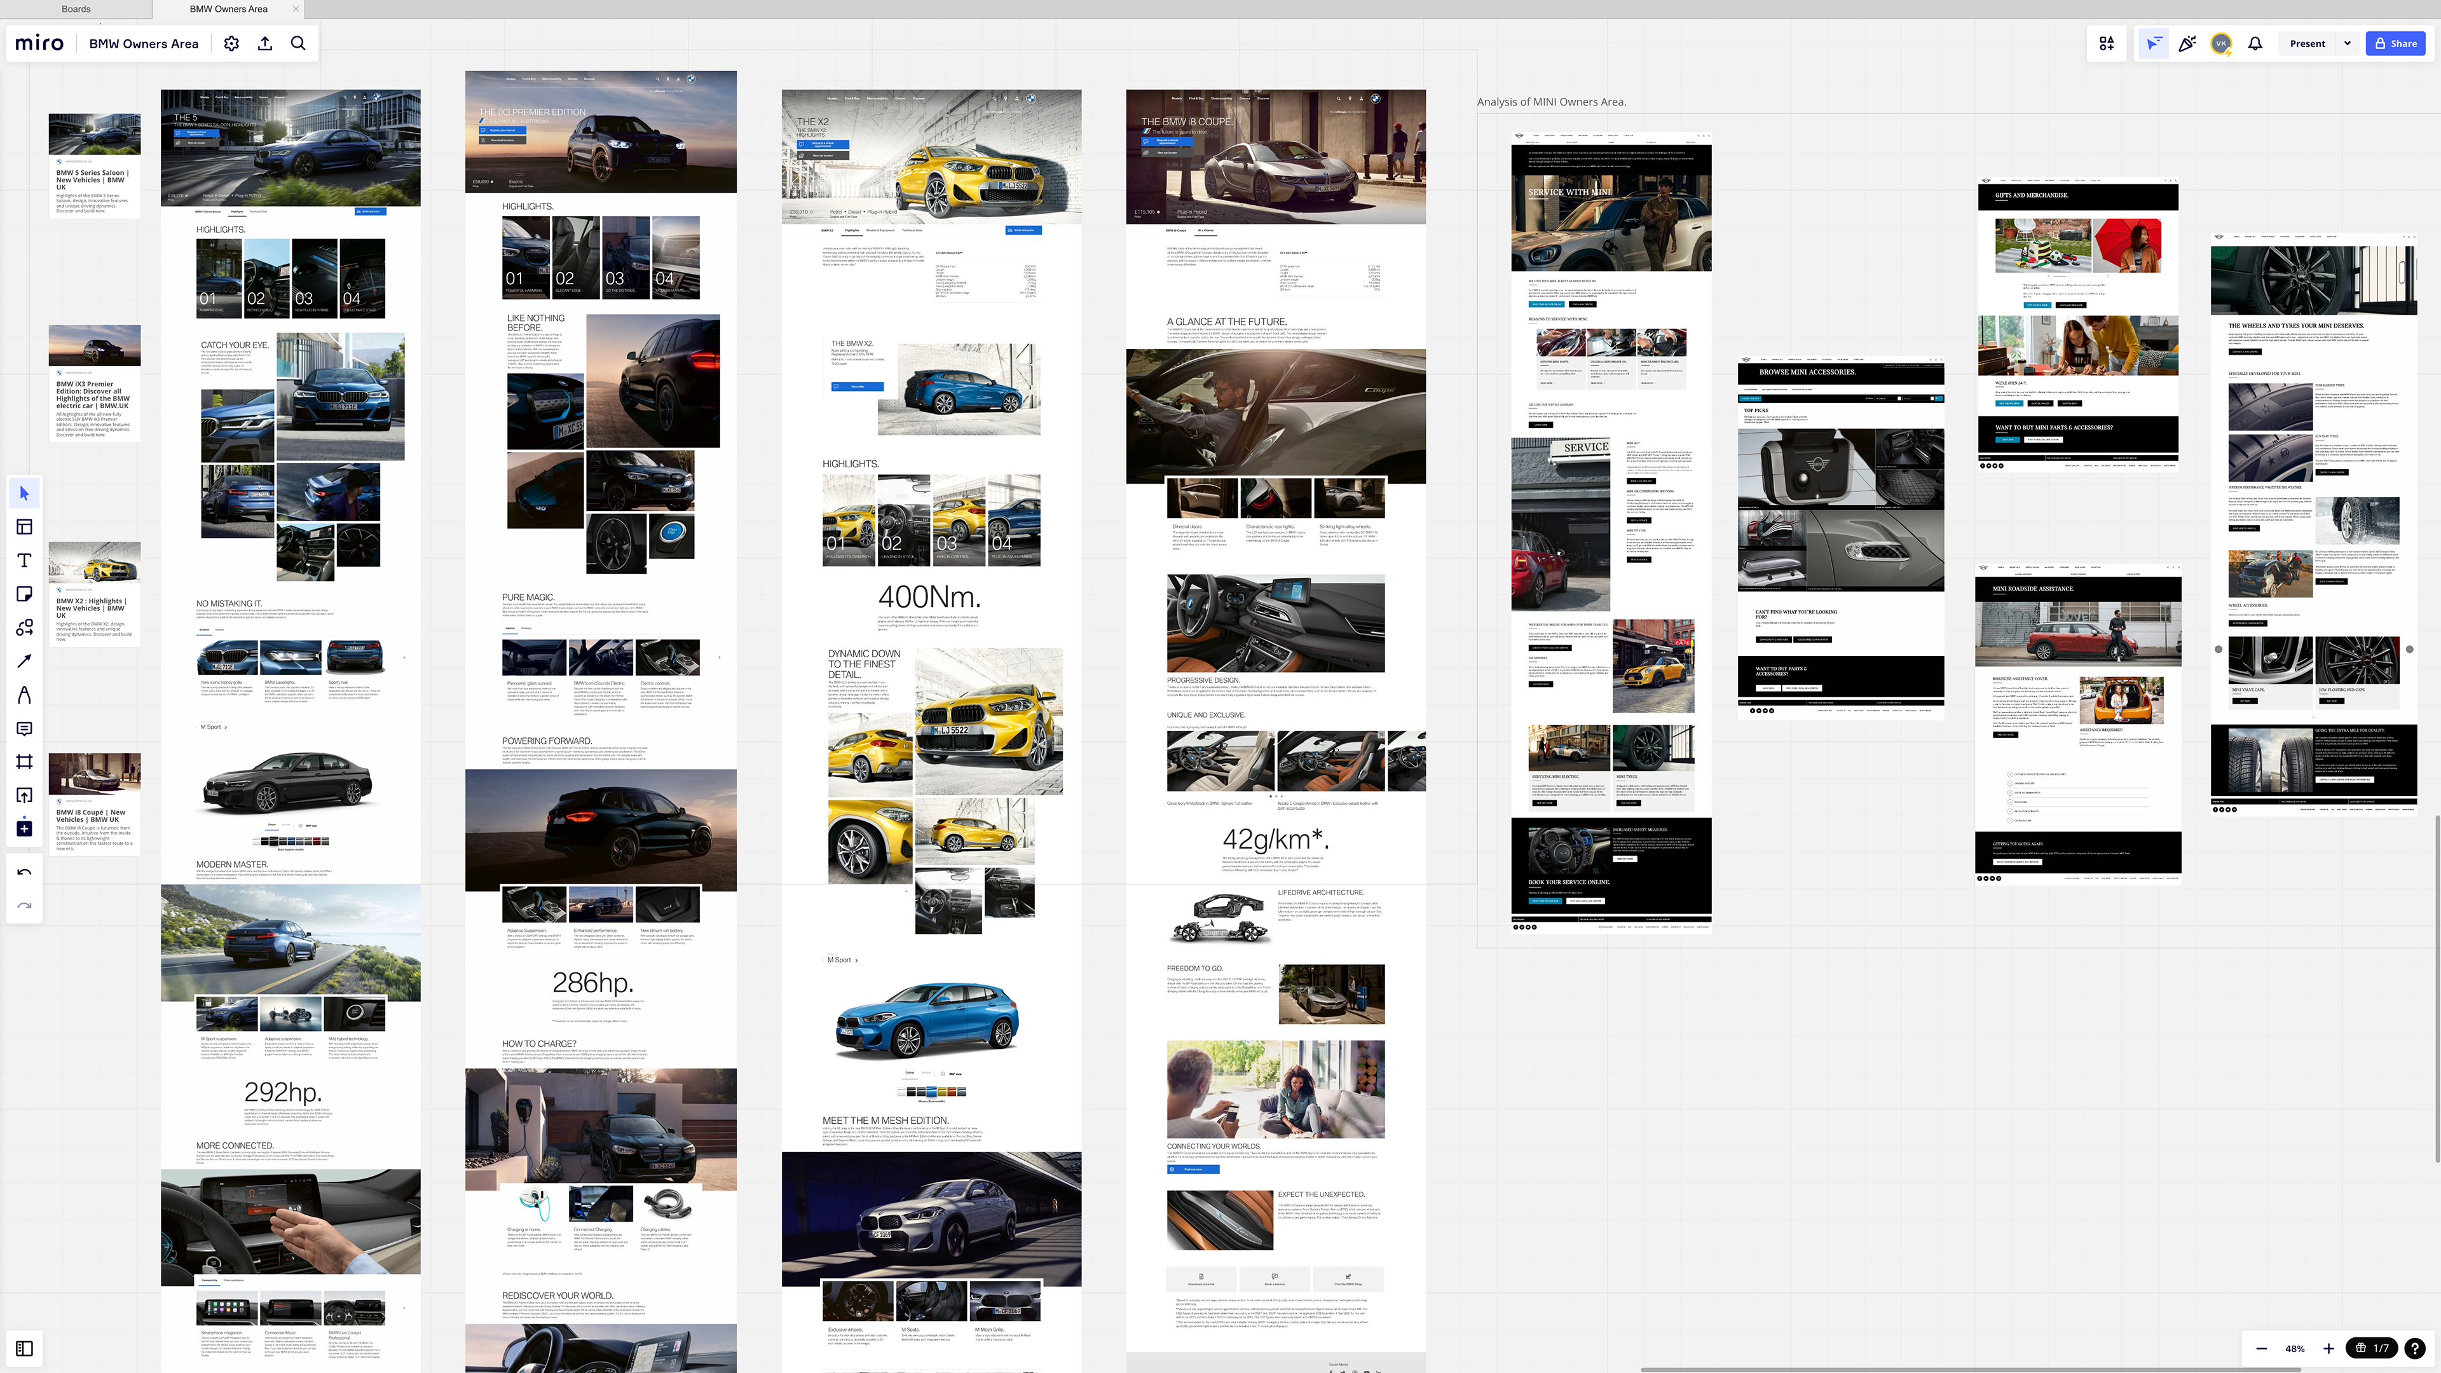2441x1373 pixels.
Task: Click the blue Share button
Action: 2395,44
